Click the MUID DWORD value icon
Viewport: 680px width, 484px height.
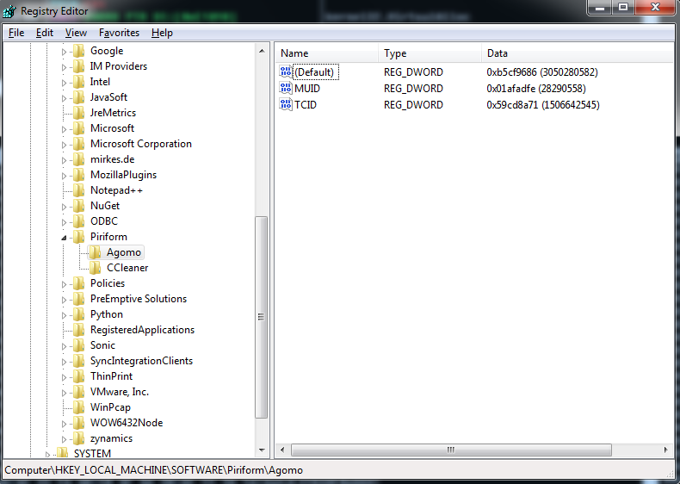point(286,89)
